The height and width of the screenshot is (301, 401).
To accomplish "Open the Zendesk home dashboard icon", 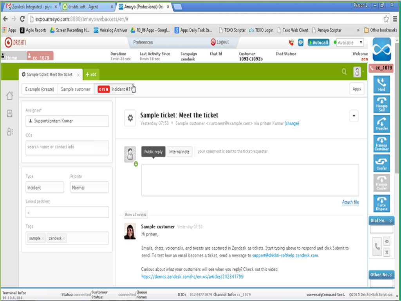I will (10, 96).
